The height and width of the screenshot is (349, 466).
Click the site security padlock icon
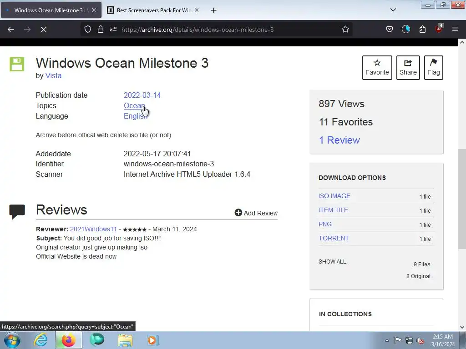(x=101, y=29)
